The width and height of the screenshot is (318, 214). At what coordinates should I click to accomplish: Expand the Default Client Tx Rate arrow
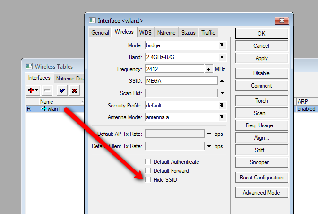pos(209,146)
